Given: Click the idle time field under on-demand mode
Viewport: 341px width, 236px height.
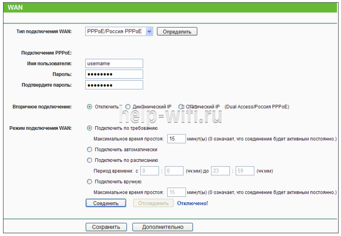Looking at the screenshot, I should [176, 139].
